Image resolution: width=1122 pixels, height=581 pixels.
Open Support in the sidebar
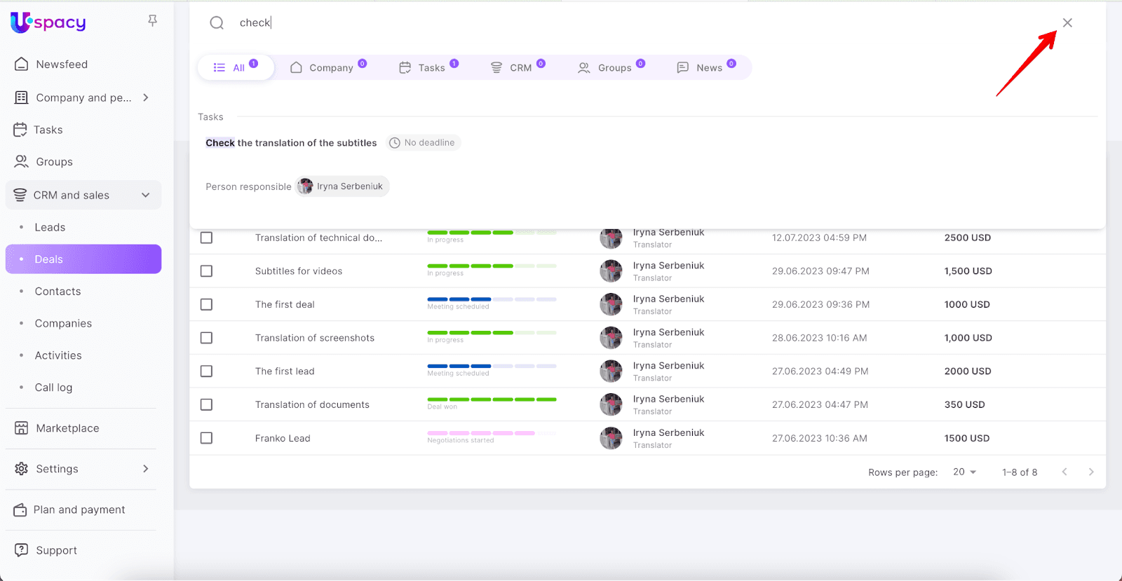(56, 550)
